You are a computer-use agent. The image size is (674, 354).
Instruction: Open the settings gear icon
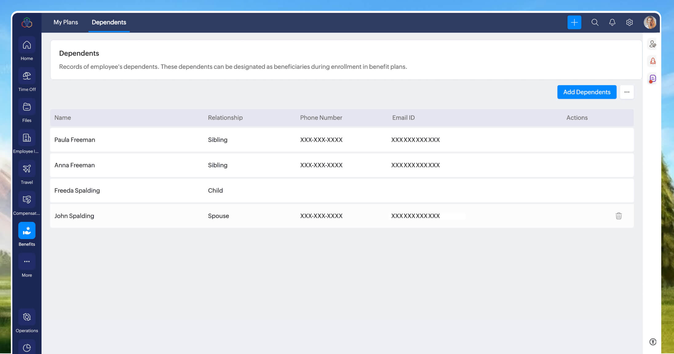tap(629, 22)
